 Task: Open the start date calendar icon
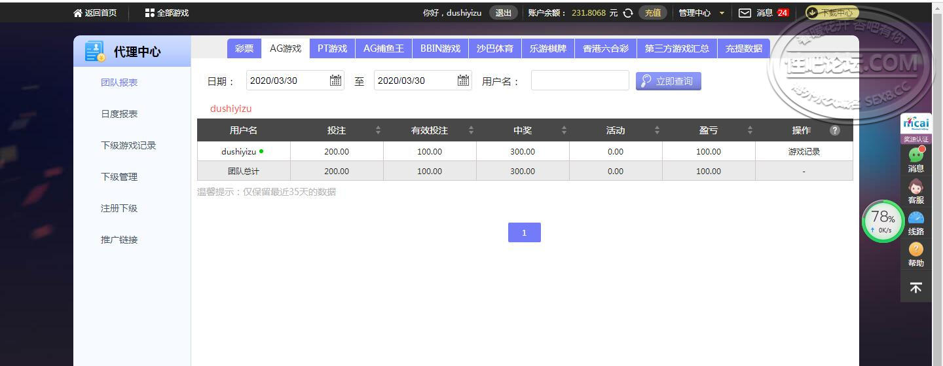click(335, 81)
